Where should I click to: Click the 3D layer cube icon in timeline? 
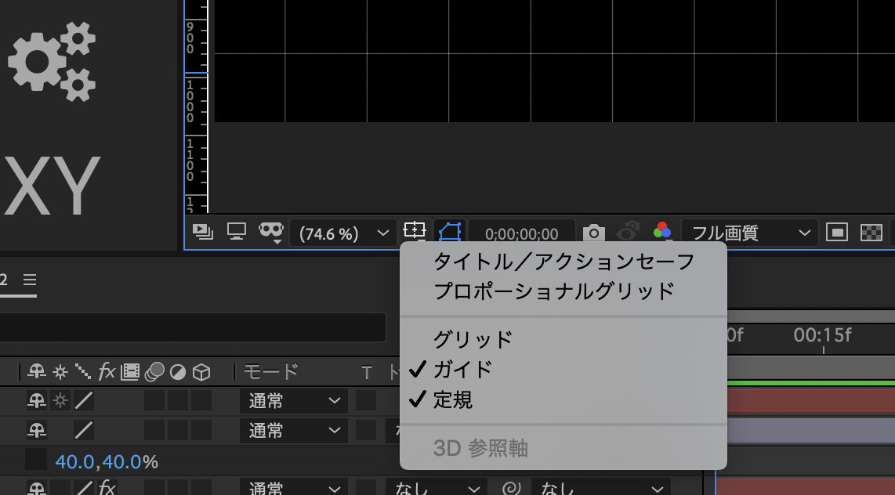click(201, 373)
